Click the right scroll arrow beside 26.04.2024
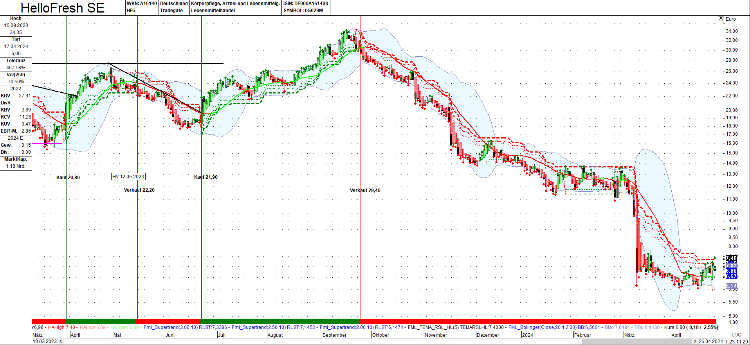750x345 pixels. click(x=695, y=341)
